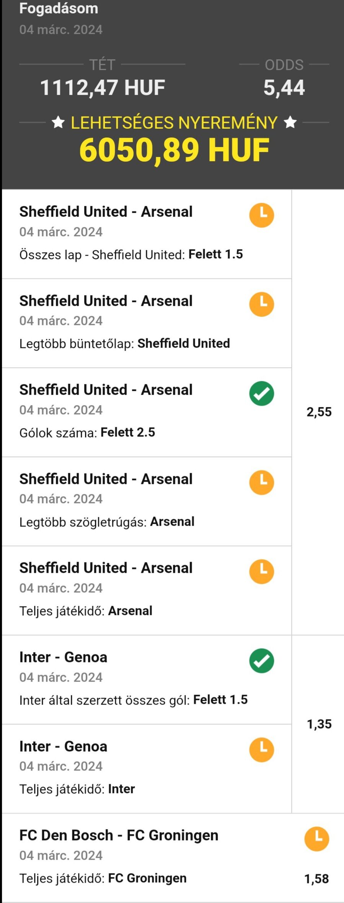Open Felett 1.5 Sheffield United cards selection
Screen dimensions: 344x903
point(215,254)
